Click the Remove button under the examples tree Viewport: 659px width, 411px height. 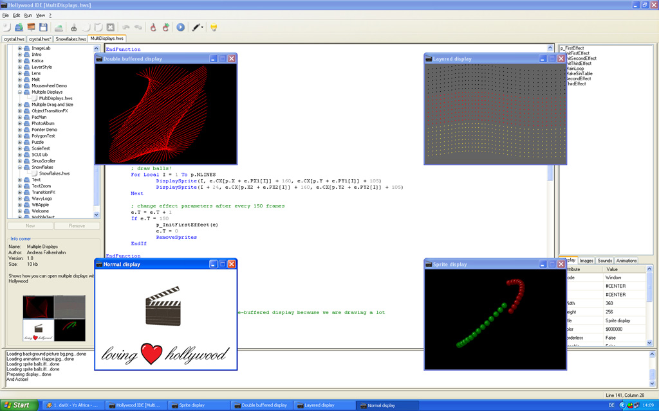click(77, 225)
